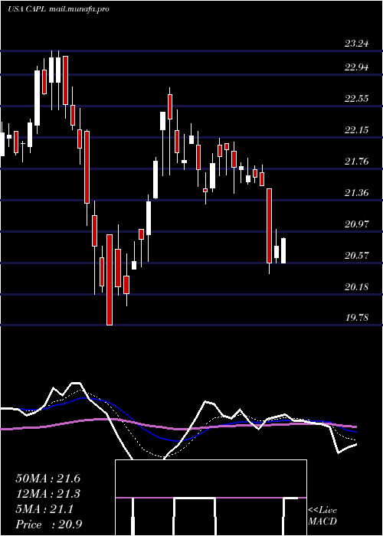Click the last white candle on the right
The image size is (383, 536).
tap(283, 250)
